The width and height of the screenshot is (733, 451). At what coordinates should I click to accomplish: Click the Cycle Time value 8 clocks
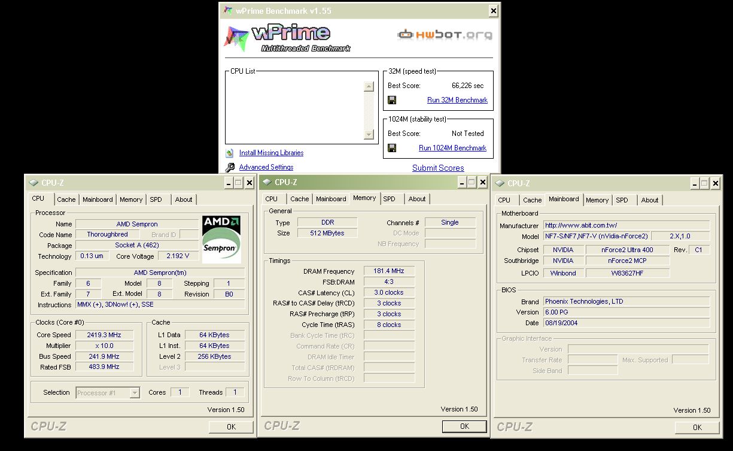tap(389, 325)
